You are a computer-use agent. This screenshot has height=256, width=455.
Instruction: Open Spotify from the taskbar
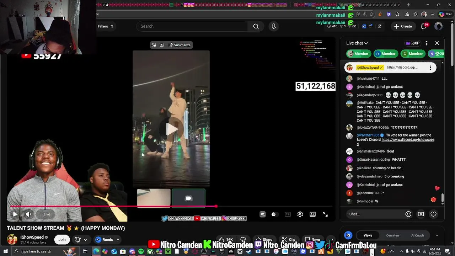tap(141, 251)
